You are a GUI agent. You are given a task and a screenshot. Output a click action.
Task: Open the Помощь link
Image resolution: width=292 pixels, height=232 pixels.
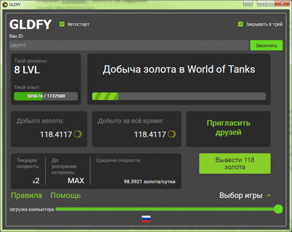(x=66, y=196)
